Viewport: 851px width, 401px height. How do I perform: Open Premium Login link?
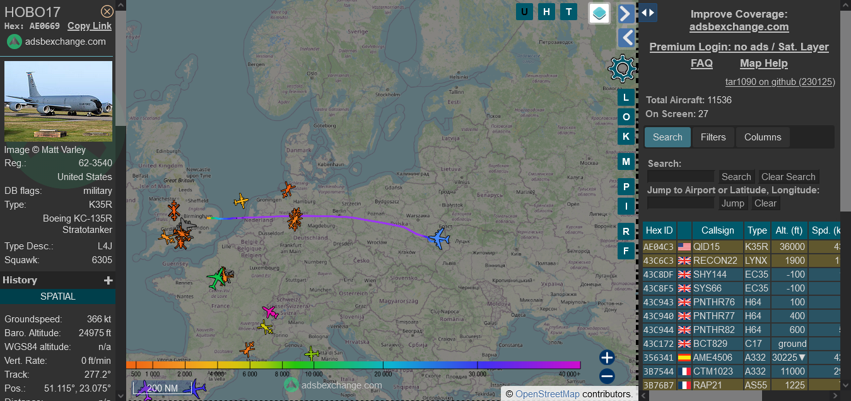pyautogui.click(x=739, y=47)
